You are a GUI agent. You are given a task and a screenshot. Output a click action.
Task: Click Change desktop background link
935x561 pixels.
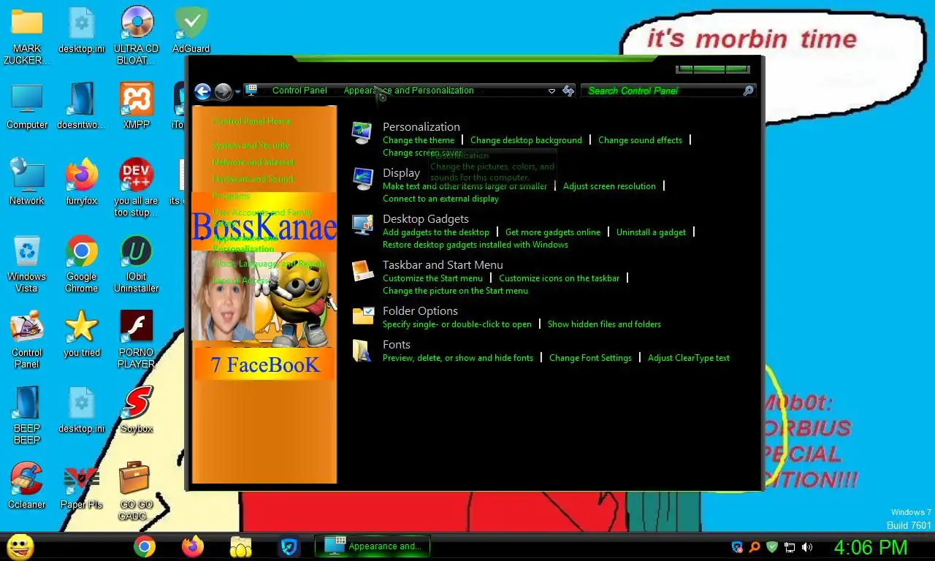(x=526, y=140)
